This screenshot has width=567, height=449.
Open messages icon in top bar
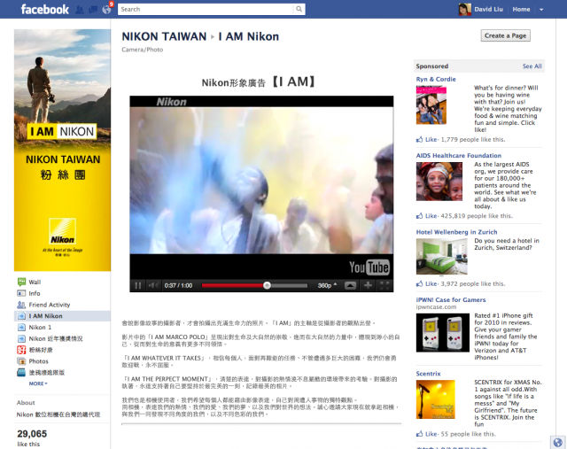93,10
